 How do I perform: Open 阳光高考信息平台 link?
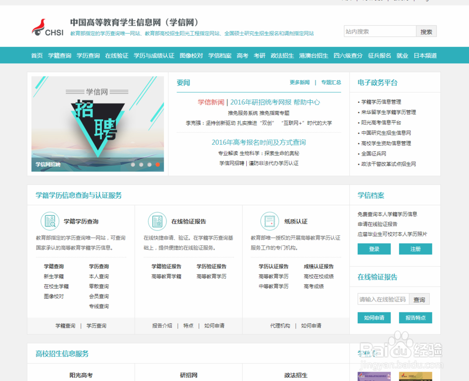381,123
